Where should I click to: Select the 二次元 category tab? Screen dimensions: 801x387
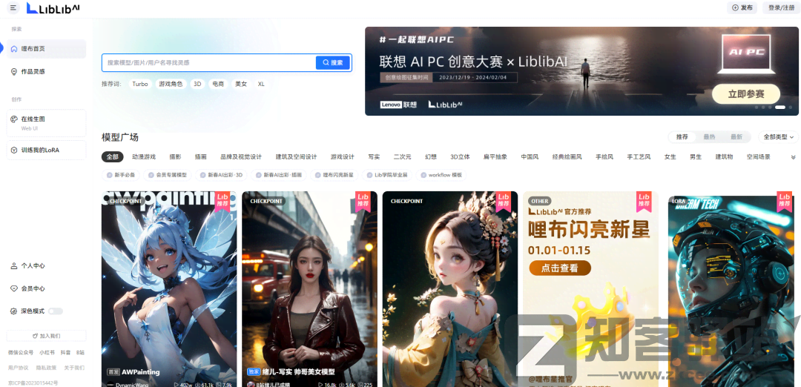[x=402, y=157]
